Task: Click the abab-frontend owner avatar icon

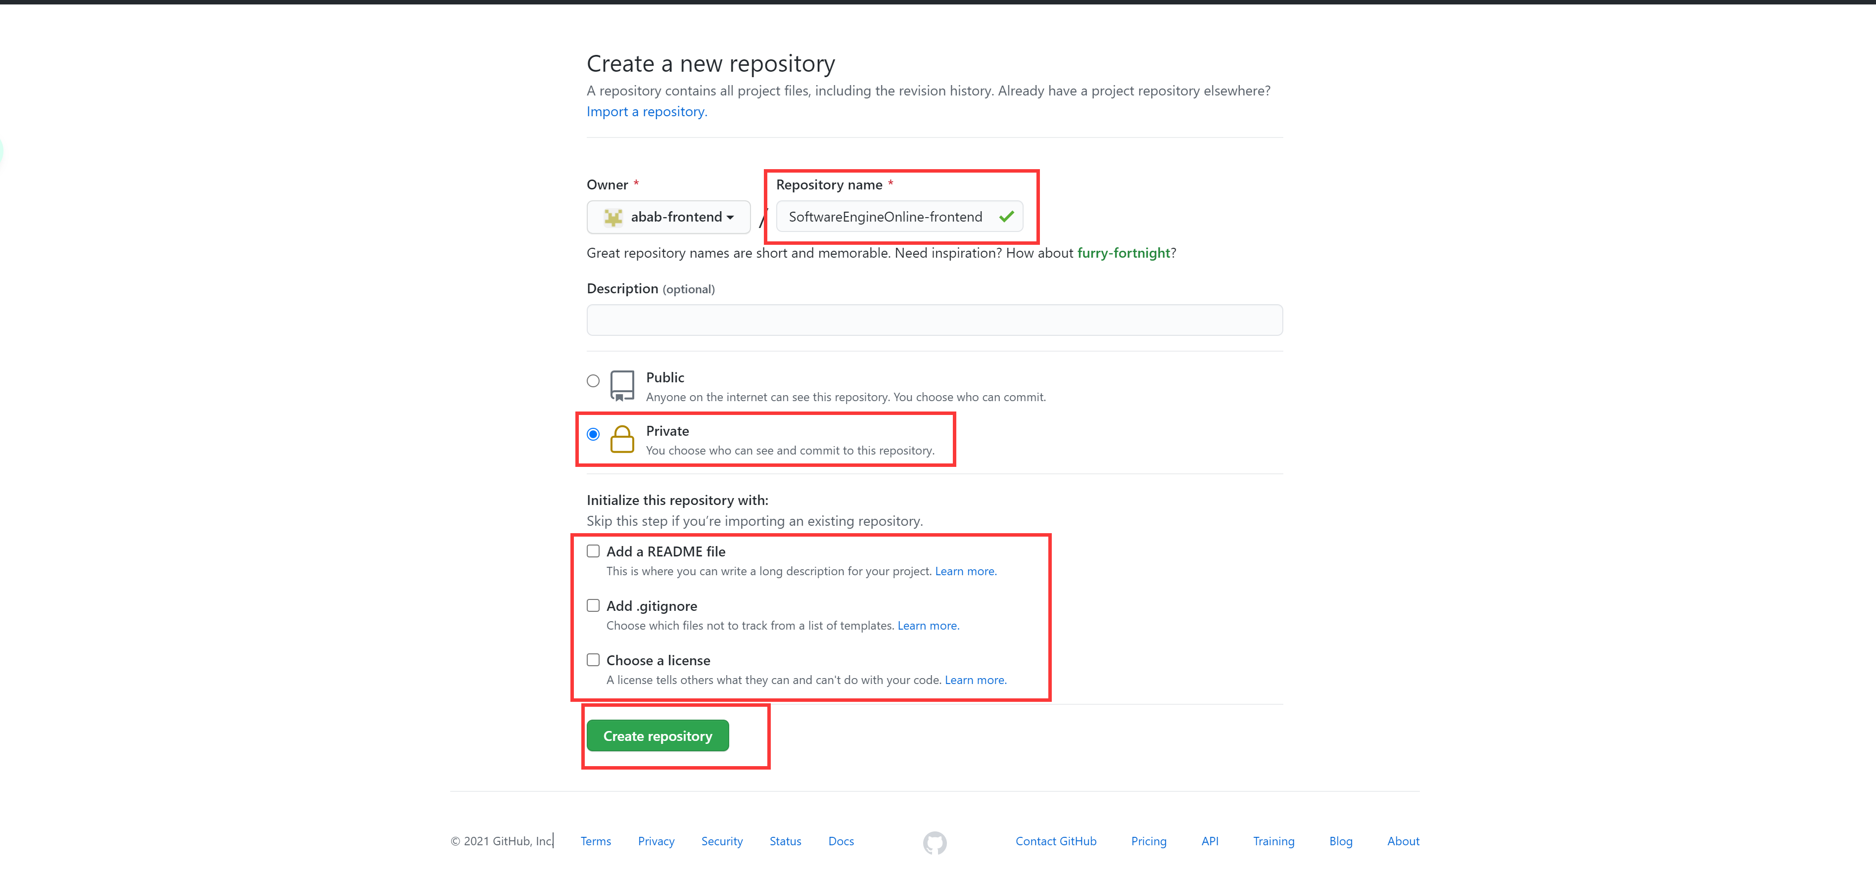Action: (613, 217)
